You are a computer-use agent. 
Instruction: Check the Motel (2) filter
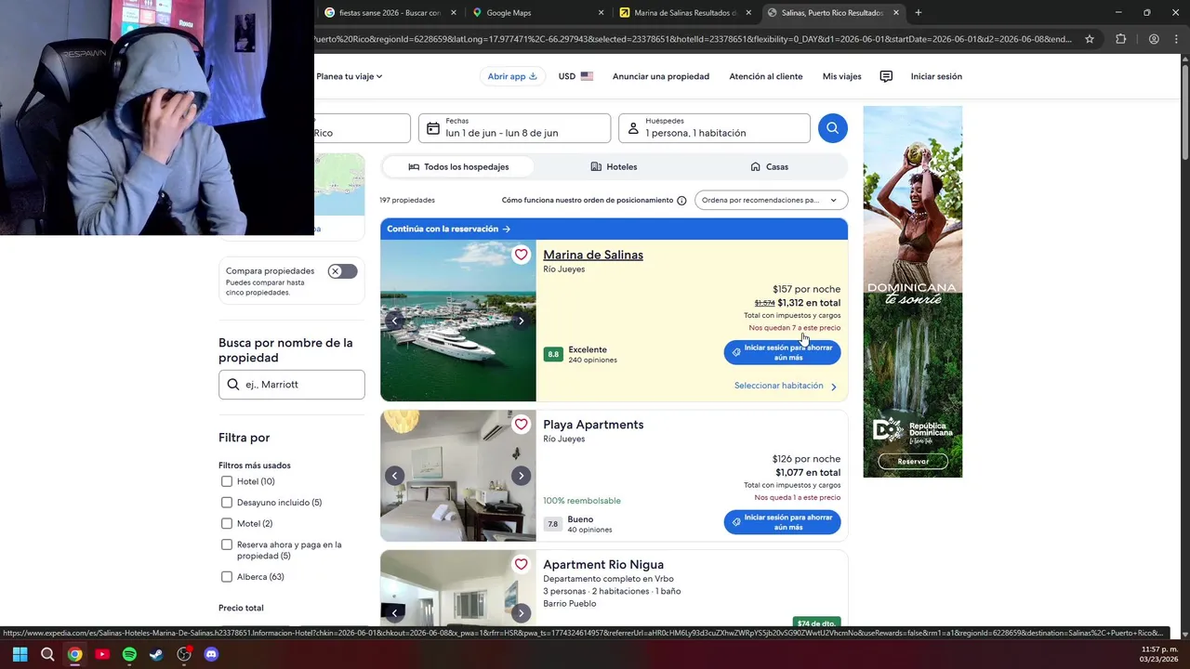point(227,524)
